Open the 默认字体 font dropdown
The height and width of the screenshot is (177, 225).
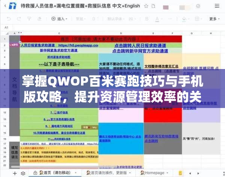[x=116, y=19]
